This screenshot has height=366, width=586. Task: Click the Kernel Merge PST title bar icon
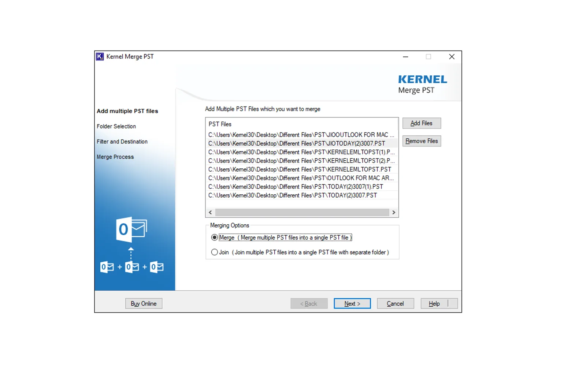[100, 57]
